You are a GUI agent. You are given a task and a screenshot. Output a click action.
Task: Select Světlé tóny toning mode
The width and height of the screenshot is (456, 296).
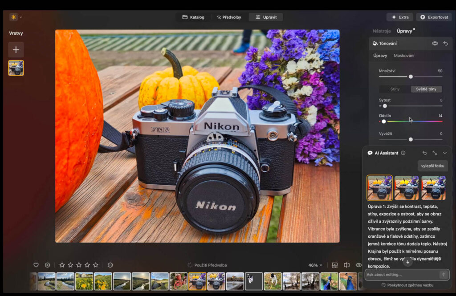[x=426, y=89]
